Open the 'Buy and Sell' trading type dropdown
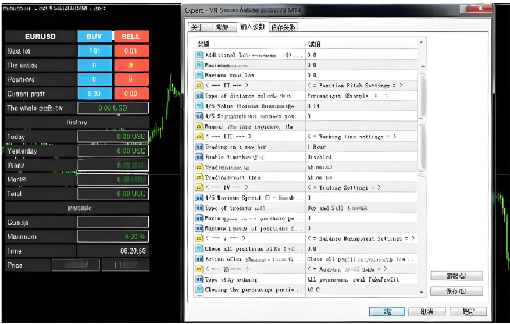 pyautogui.click(x=361, y=208)
